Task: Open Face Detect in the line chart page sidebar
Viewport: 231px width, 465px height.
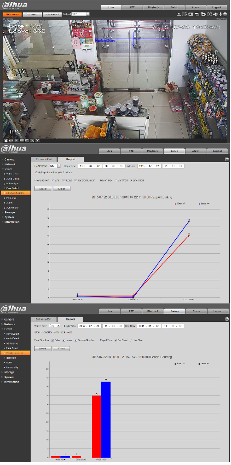Action: click(12, 188)
